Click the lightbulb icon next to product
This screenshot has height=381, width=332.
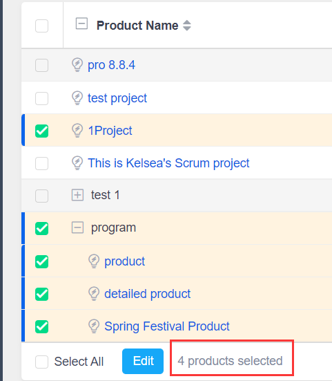coord(94,261)
